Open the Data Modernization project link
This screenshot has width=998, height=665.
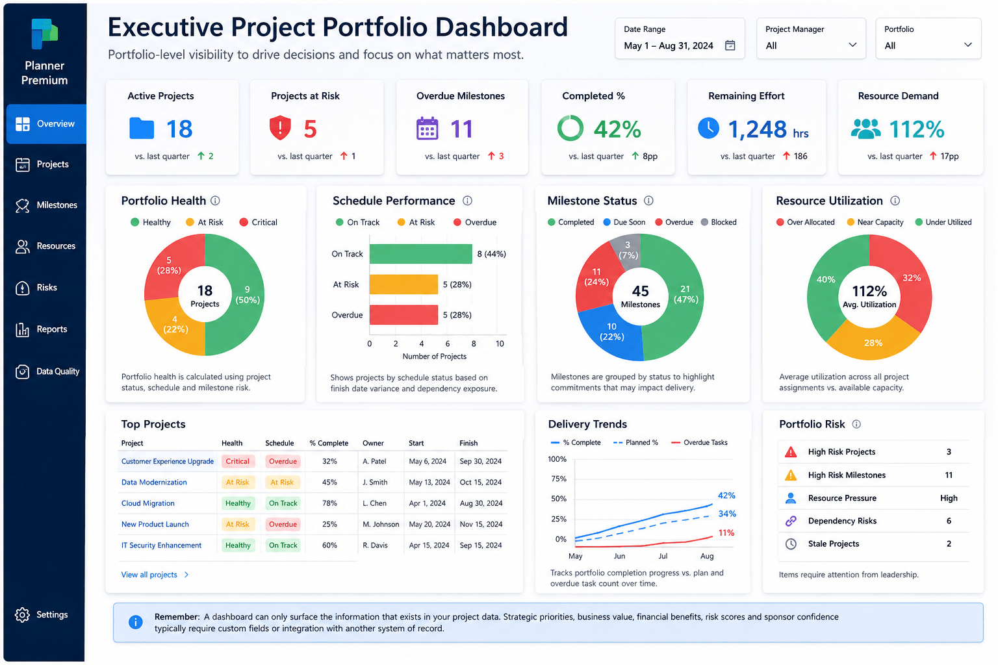pyautogui.click(x=154, y=483)
